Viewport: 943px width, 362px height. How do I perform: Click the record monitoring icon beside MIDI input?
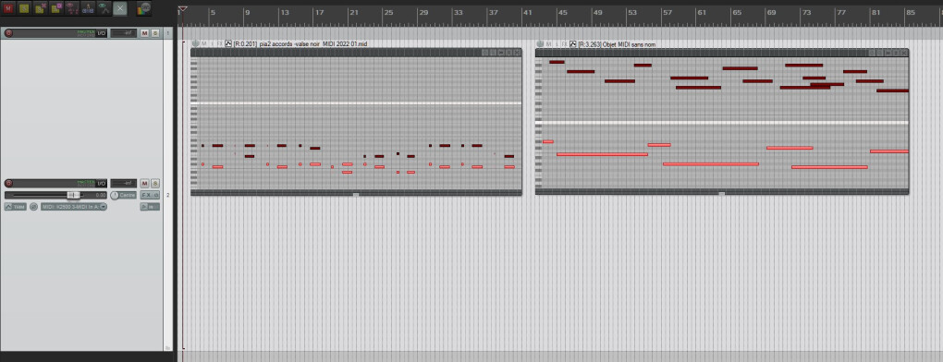click(33, 207)
